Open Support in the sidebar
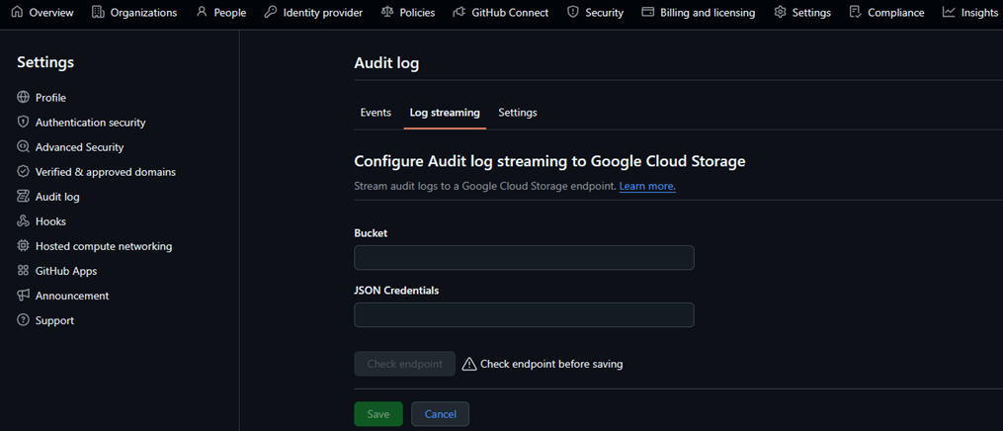This screenshot has height=431, width=1003. [x=54, y=321]
